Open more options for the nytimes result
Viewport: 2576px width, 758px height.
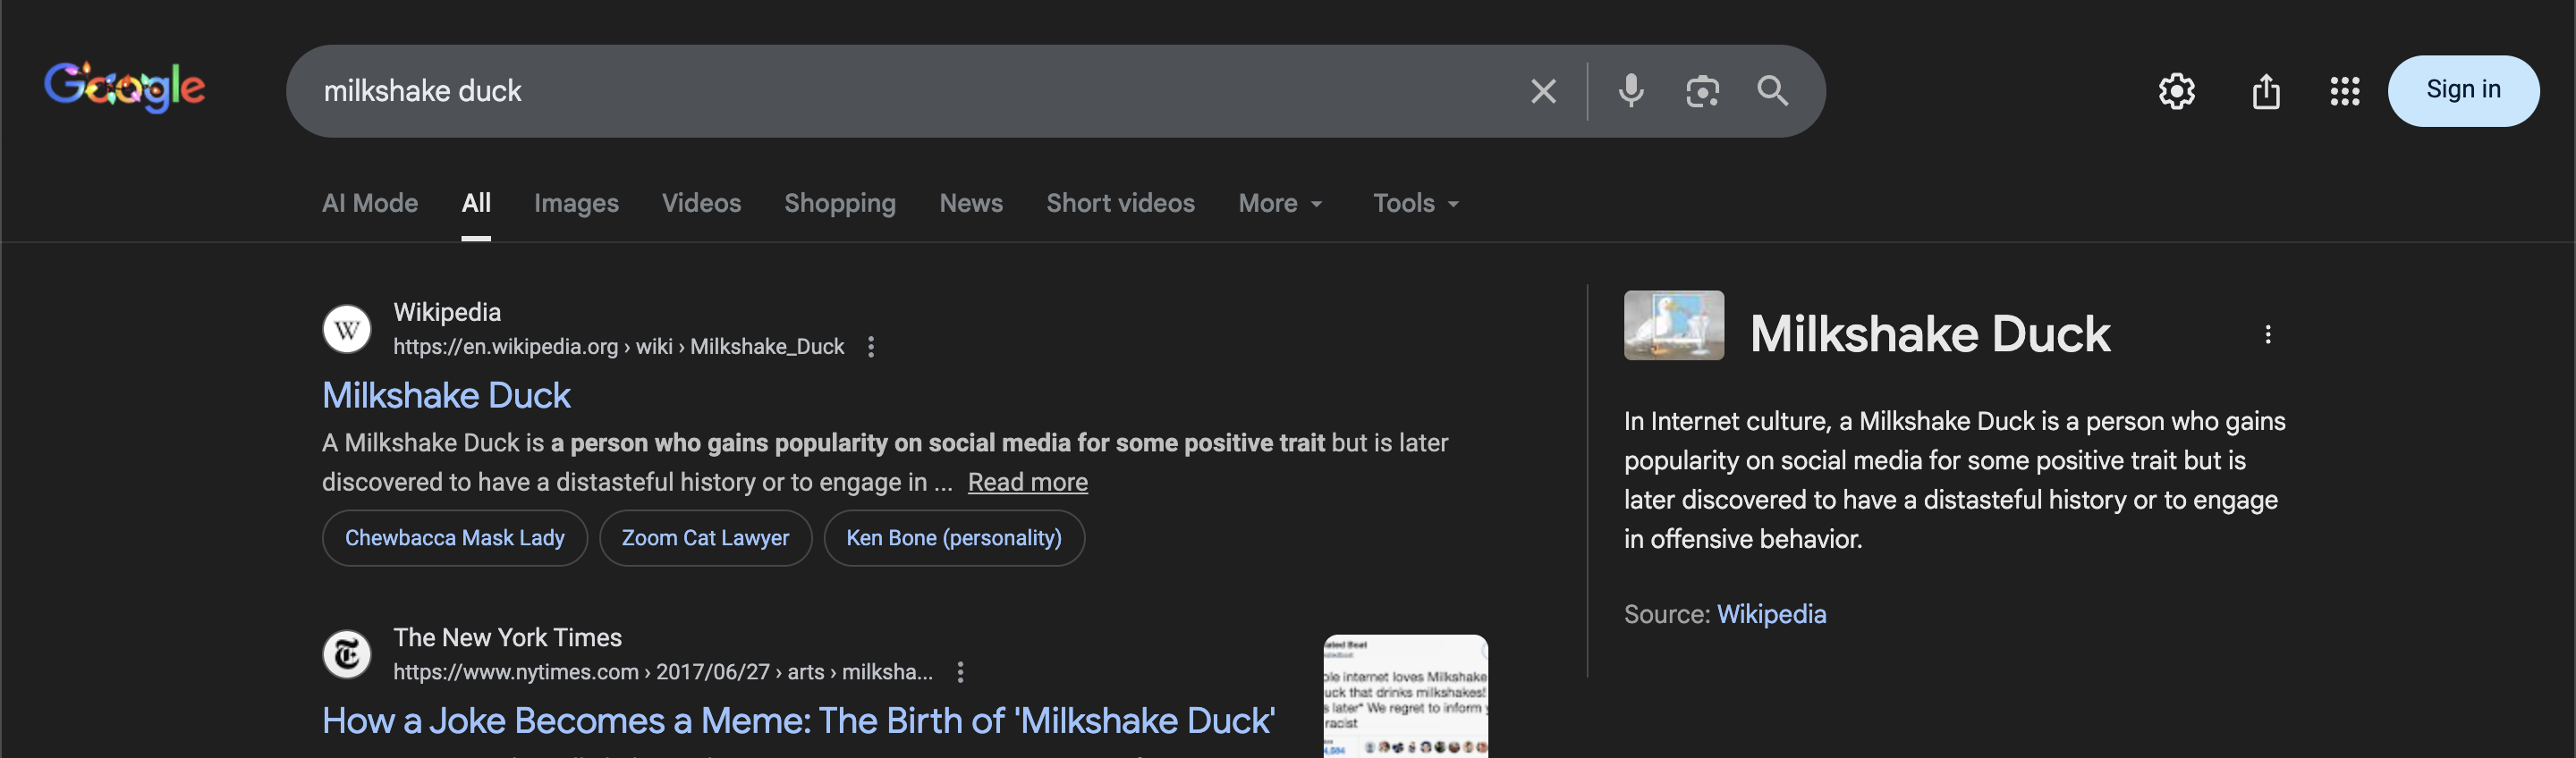click(960, 672)
